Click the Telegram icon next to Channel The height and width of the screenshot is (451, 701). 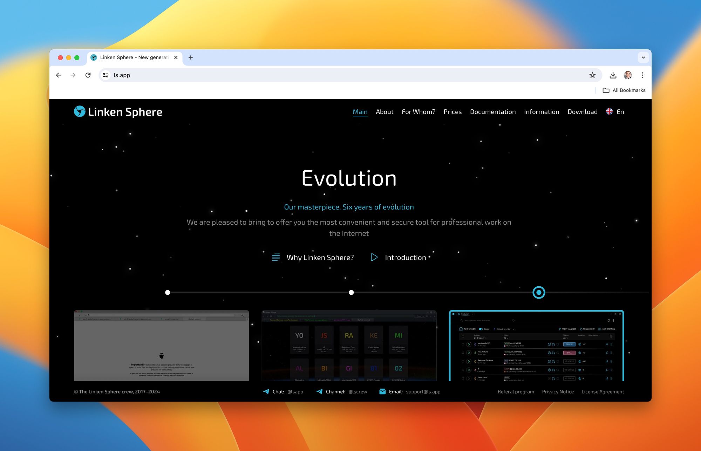pos(319,391)
